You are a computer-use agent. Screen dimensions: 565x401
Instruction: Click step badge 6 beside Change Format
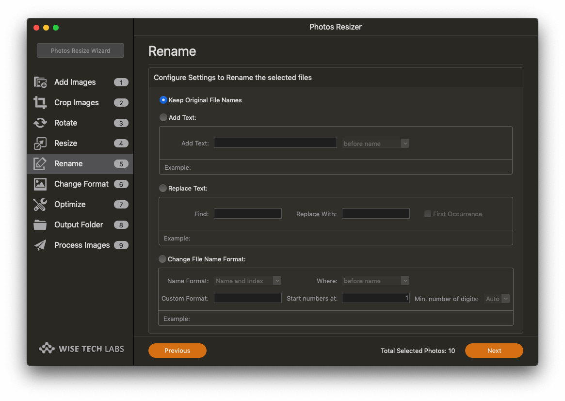pyautogui.click(x=121, y=184)
